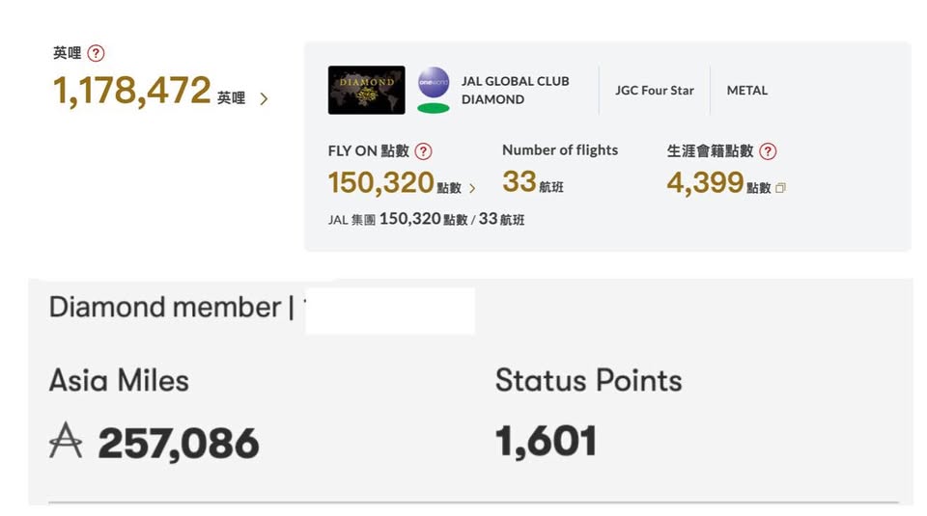Click the 1,601 Status Points value
This screenshot has width=927, height=516.
(x=546, y=442)
